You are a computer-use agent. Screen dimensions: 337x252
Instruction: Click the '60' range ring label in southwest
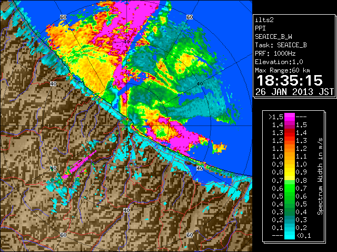(63, 235)
